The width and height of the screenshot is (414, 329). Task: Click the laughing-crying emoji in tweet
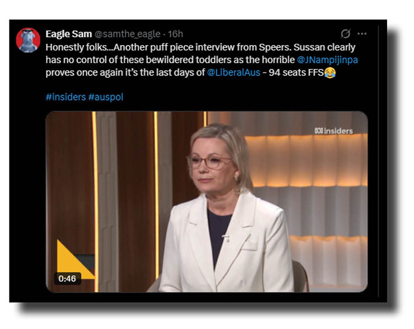pos(330,72)
